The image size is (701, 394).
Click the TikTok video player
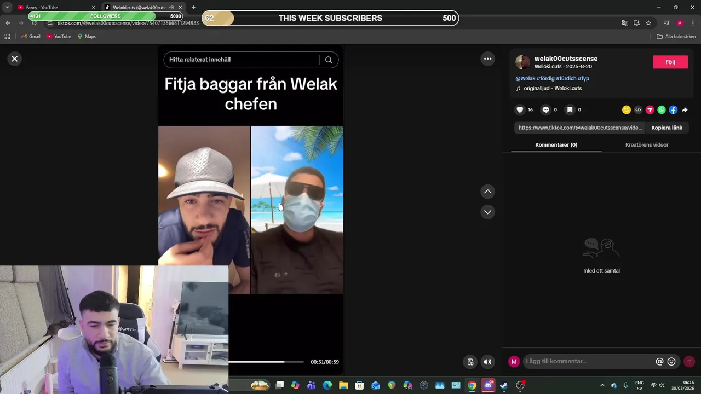pos(251,210)
